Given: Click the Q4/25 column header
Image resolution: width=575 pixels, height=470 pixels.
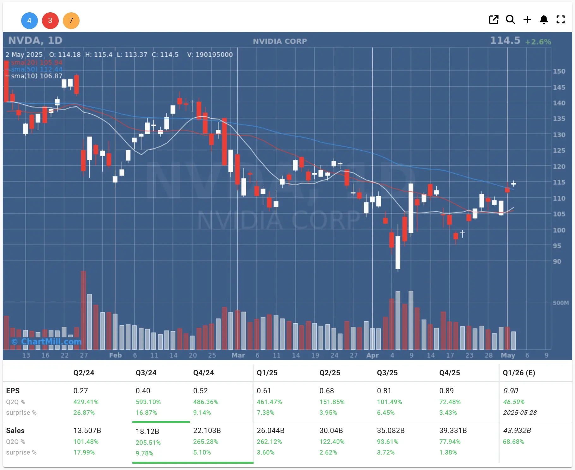Looking at the screenshot, I should (x=450, y=373).
